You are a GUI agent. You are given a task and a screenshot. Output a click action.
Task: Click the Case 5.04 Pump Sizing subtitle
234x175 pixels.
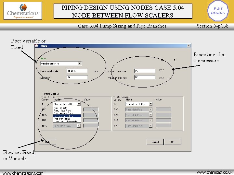click(122, 26)
